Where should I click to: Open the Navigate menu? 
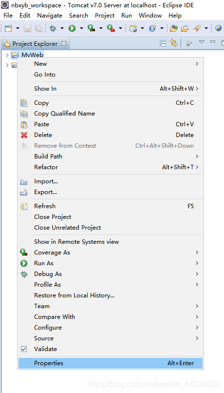click(50, 16)
